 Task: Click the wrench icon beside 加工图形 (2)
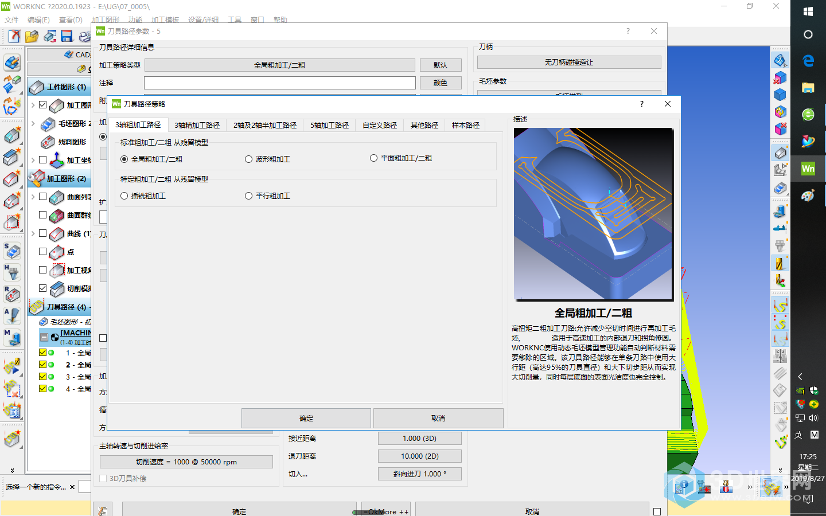(x=37, y=178)
